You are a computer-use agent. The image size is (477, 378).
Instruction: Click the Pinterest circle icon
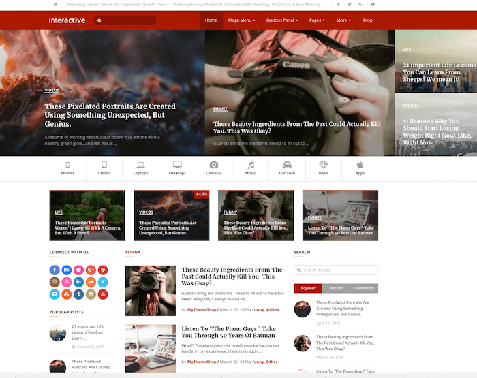(103, 270)
